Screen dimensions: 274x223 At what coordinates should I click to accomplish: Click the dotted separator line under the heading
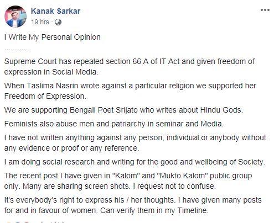point(16,50)
